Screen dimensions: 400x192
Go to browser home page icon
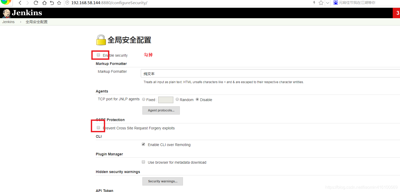[x=44, y=3]
